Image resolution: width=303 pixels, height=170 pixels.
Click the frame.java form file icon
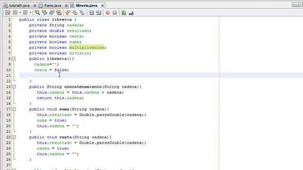pos(41,6)
